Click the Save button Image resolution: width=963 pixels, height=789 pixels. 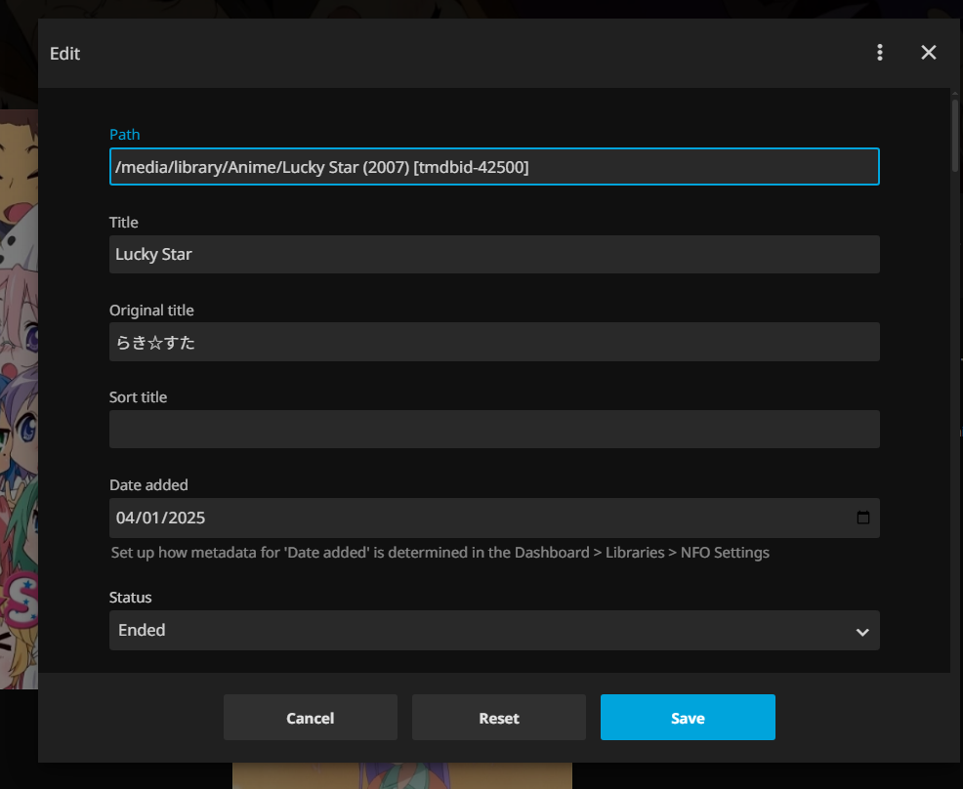click(688, 718)
